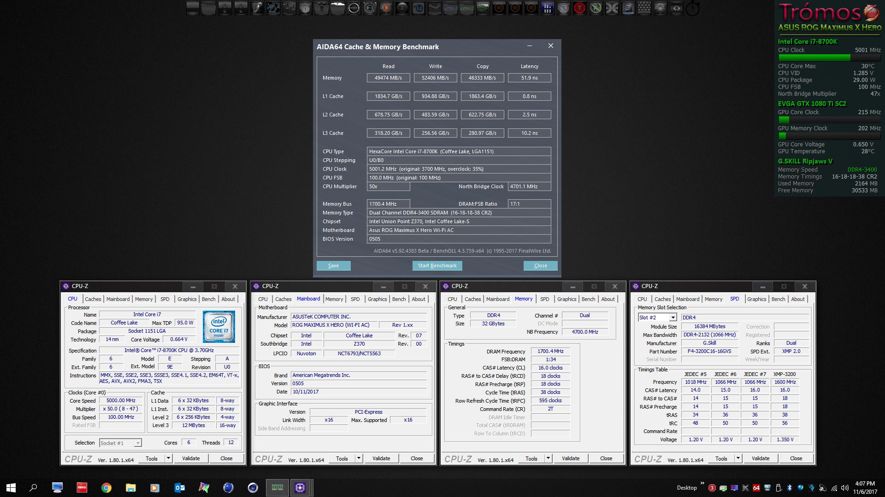Screen dimensions: 885x497
Task: Open About tab in CPU-Z SPD window
Action: (x=798, y=299)
